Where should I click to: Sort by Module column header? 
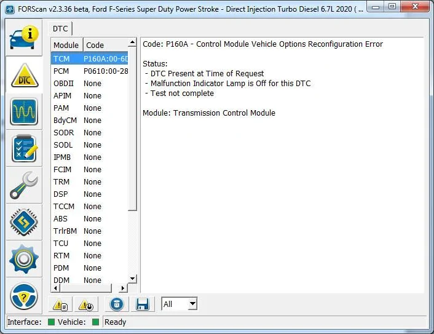pos(66,45)
